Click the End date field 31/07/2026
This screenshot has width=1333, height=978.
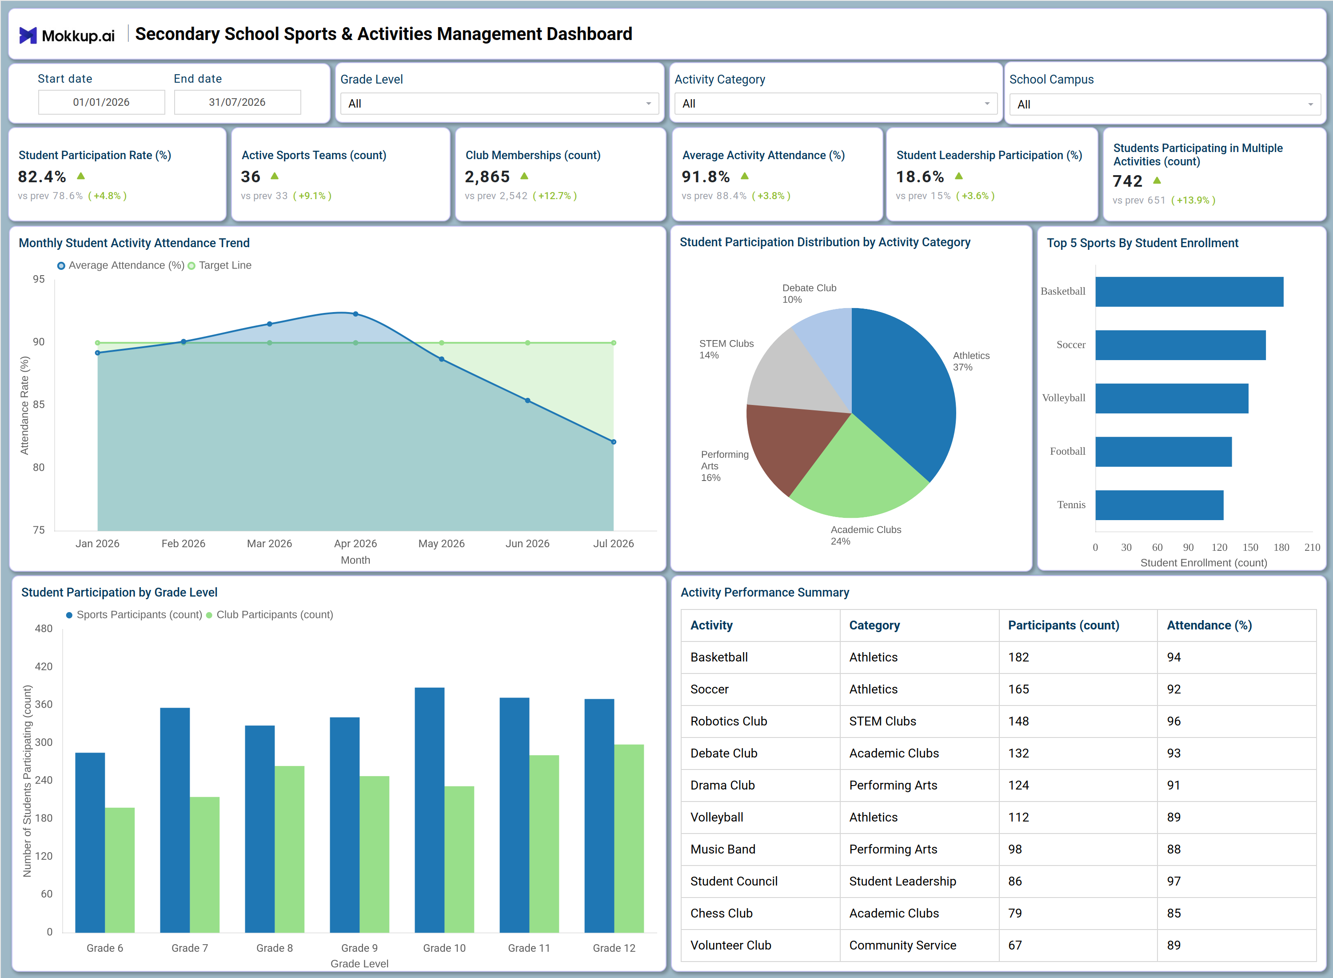(237, 102)
